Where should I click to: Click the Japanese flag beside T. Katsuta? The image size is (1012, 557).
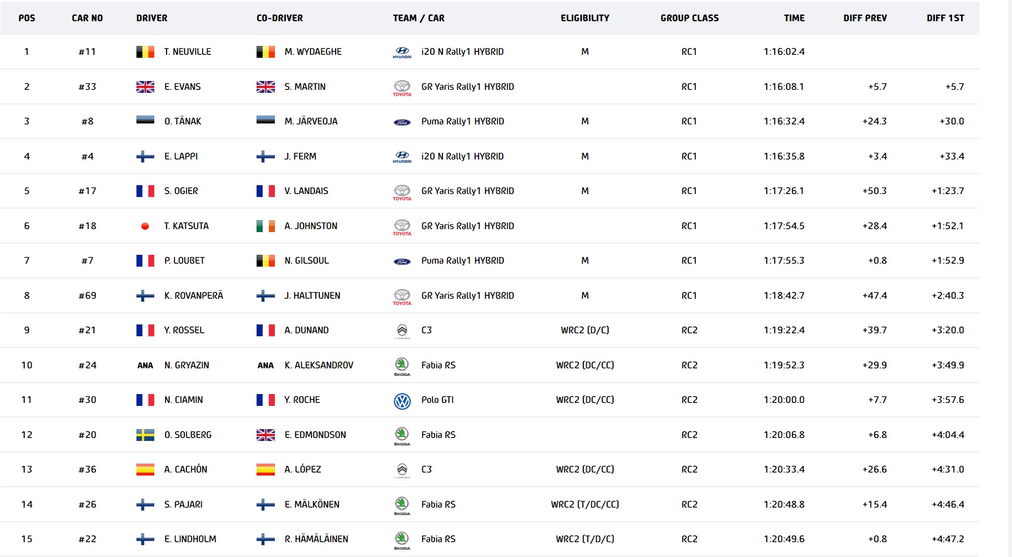click(145, 226)
